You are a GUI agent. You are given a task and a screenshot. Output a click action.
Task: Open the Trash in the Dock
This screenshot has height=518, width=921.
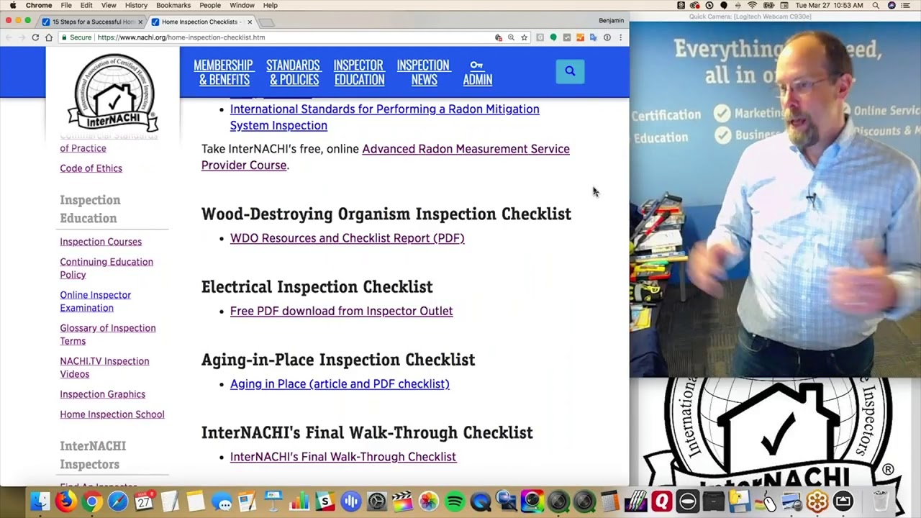pyautogui.click(x=881, y=501)
